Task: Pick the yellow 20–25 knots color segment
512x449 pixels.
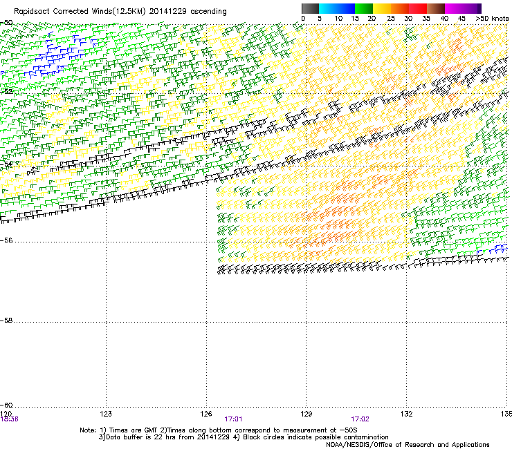Action: [382, 8]
